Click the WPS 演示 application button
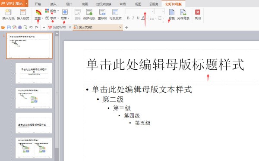 click(x=13, y=3)
